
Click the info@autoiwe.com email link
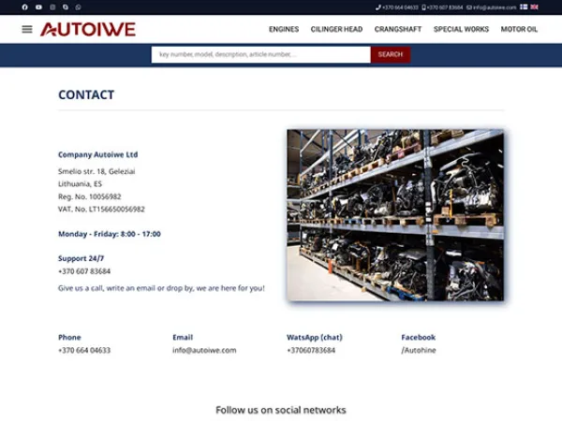204,350
